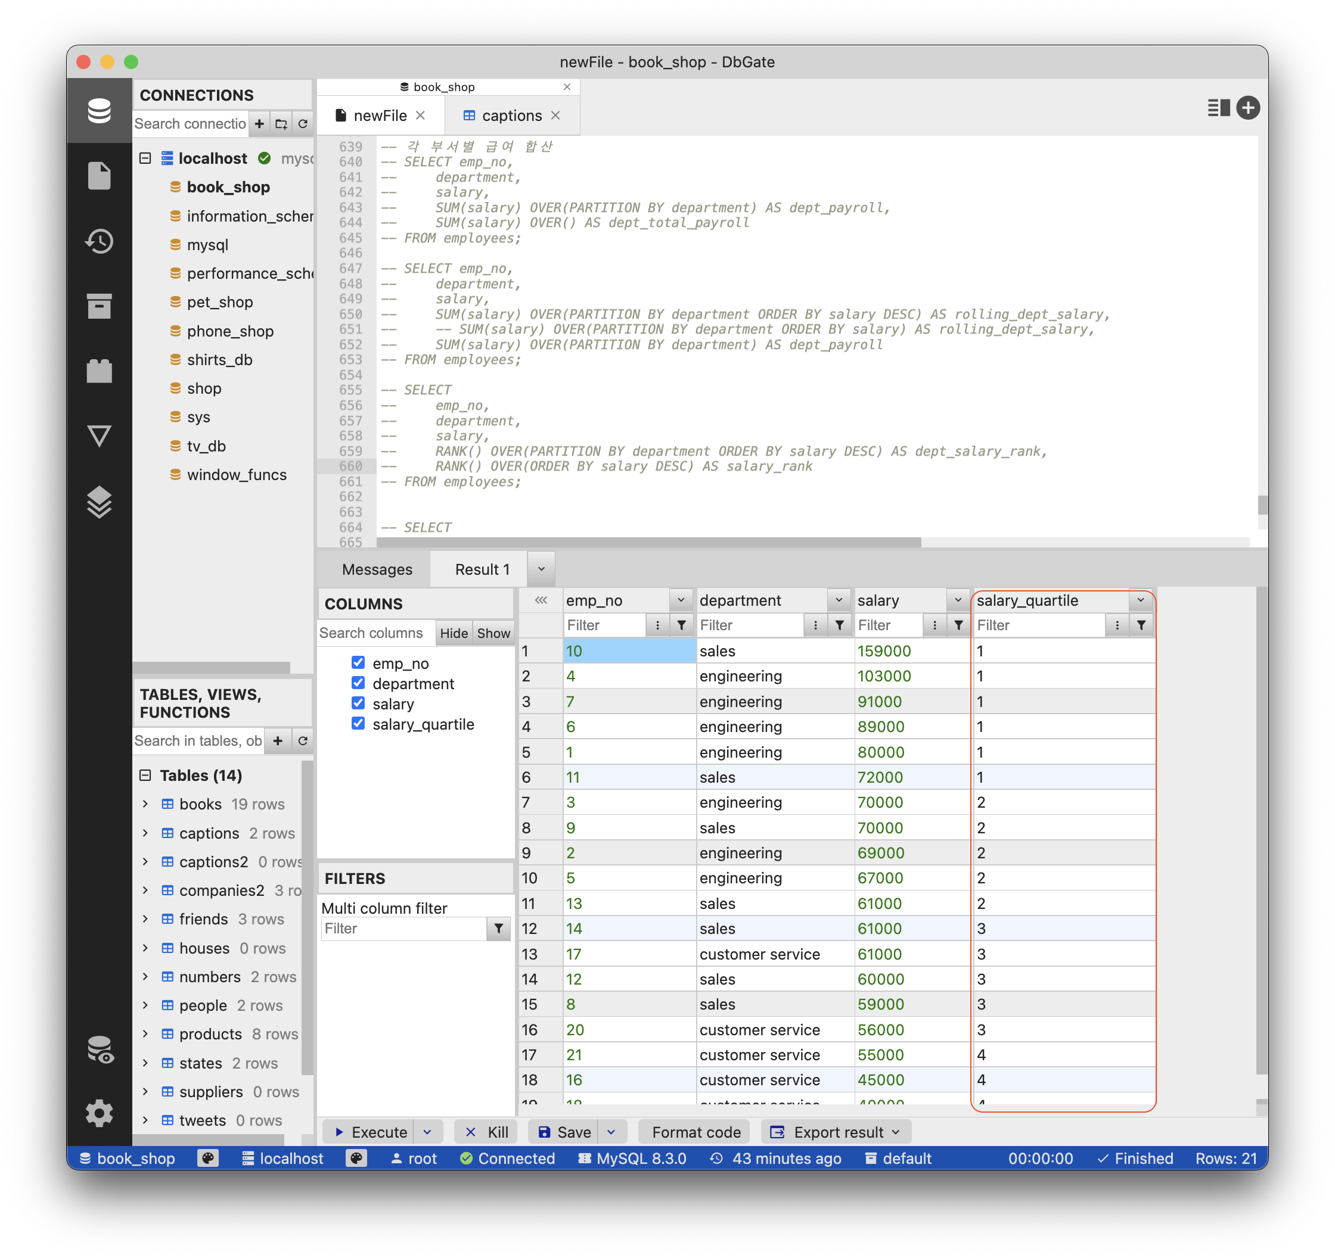1335x1258 pixels.
Task: Open the settings gear icon
Action: click(x=99, y=1114)
